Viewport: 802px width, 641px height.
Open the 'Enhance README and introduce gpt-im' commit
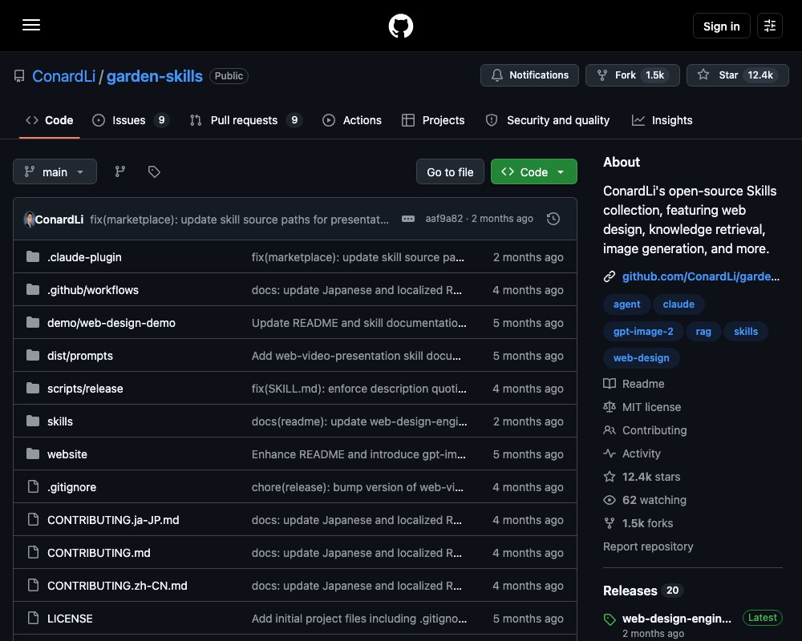pos(358,454)
